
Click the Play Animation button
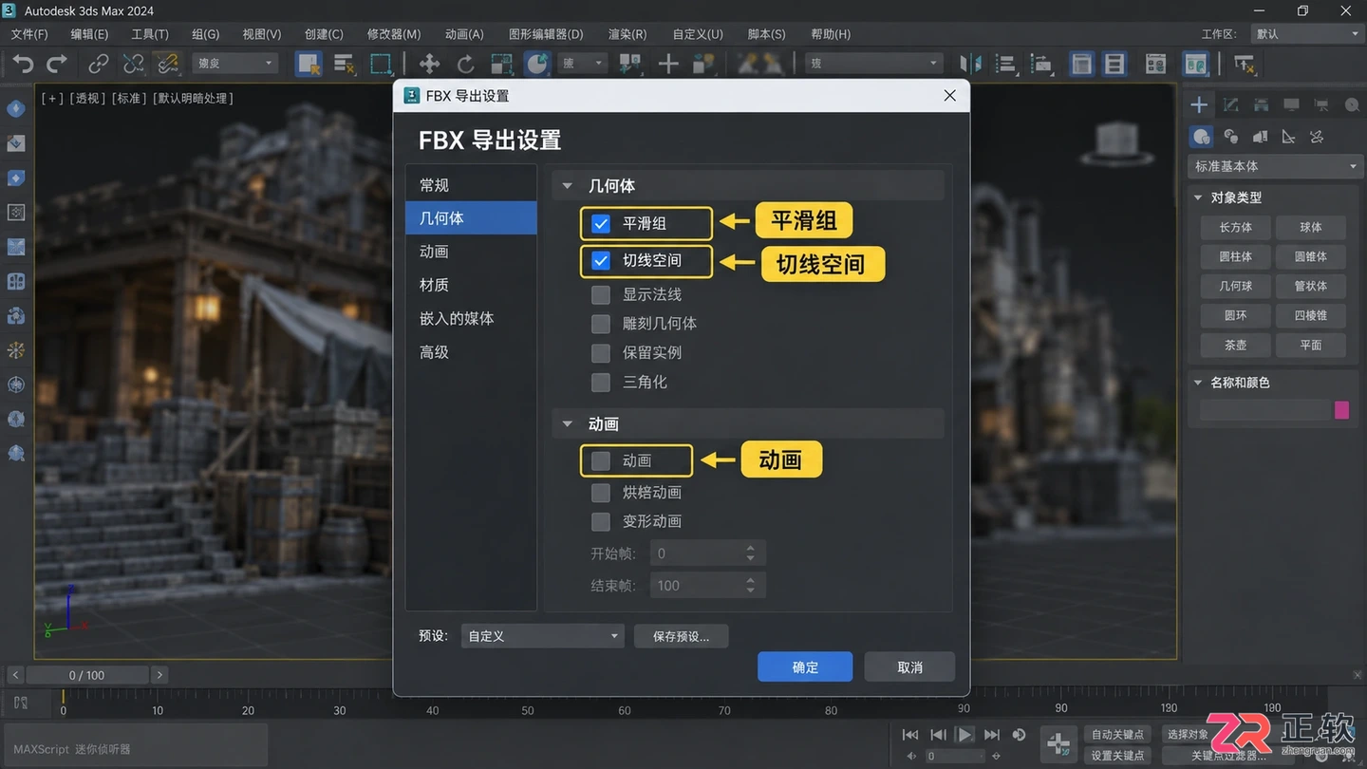(x=964, y=735)
